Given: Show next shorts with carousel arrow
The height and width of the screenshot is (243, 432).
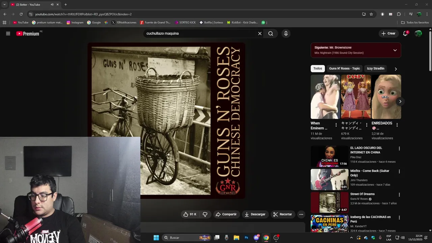Looking at the screenshot, I should tap(400, 101).
